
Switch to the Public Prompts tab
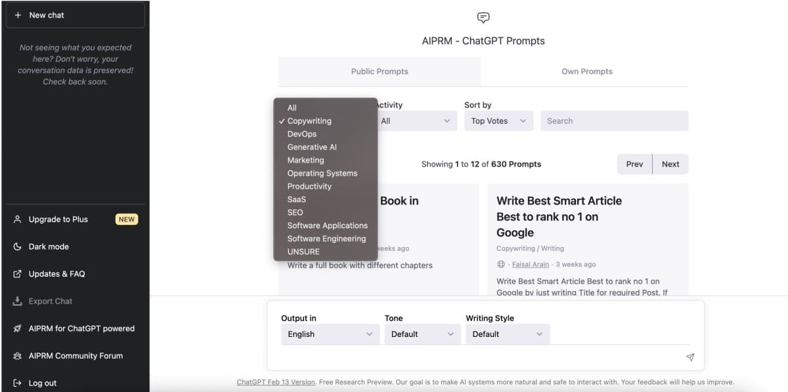tap(380, 71)
